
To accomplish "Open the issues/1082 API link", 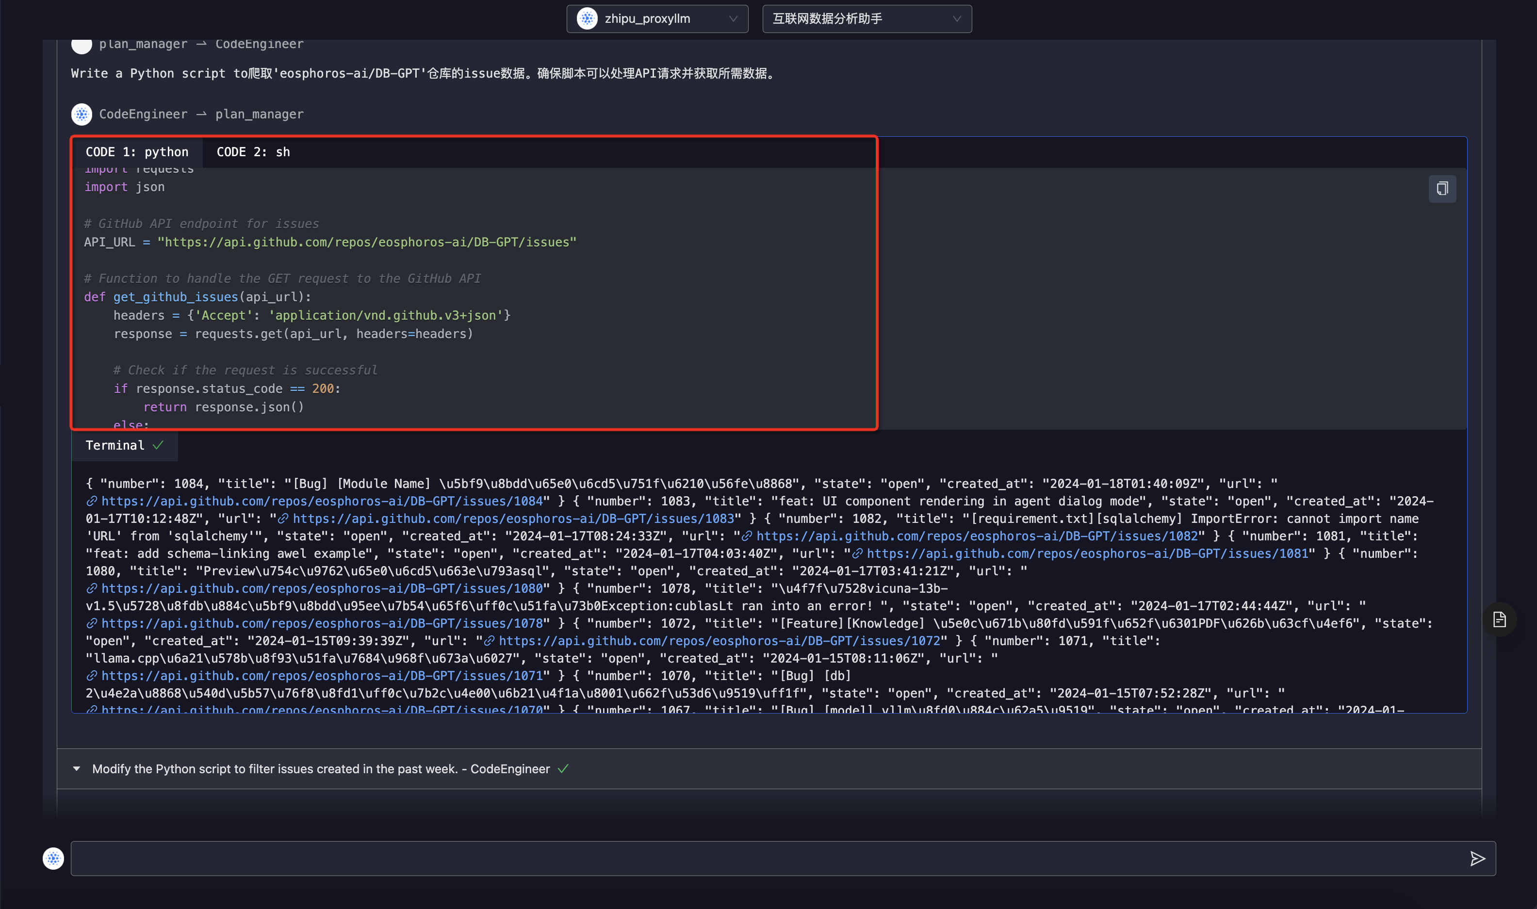I will point(977,536).
